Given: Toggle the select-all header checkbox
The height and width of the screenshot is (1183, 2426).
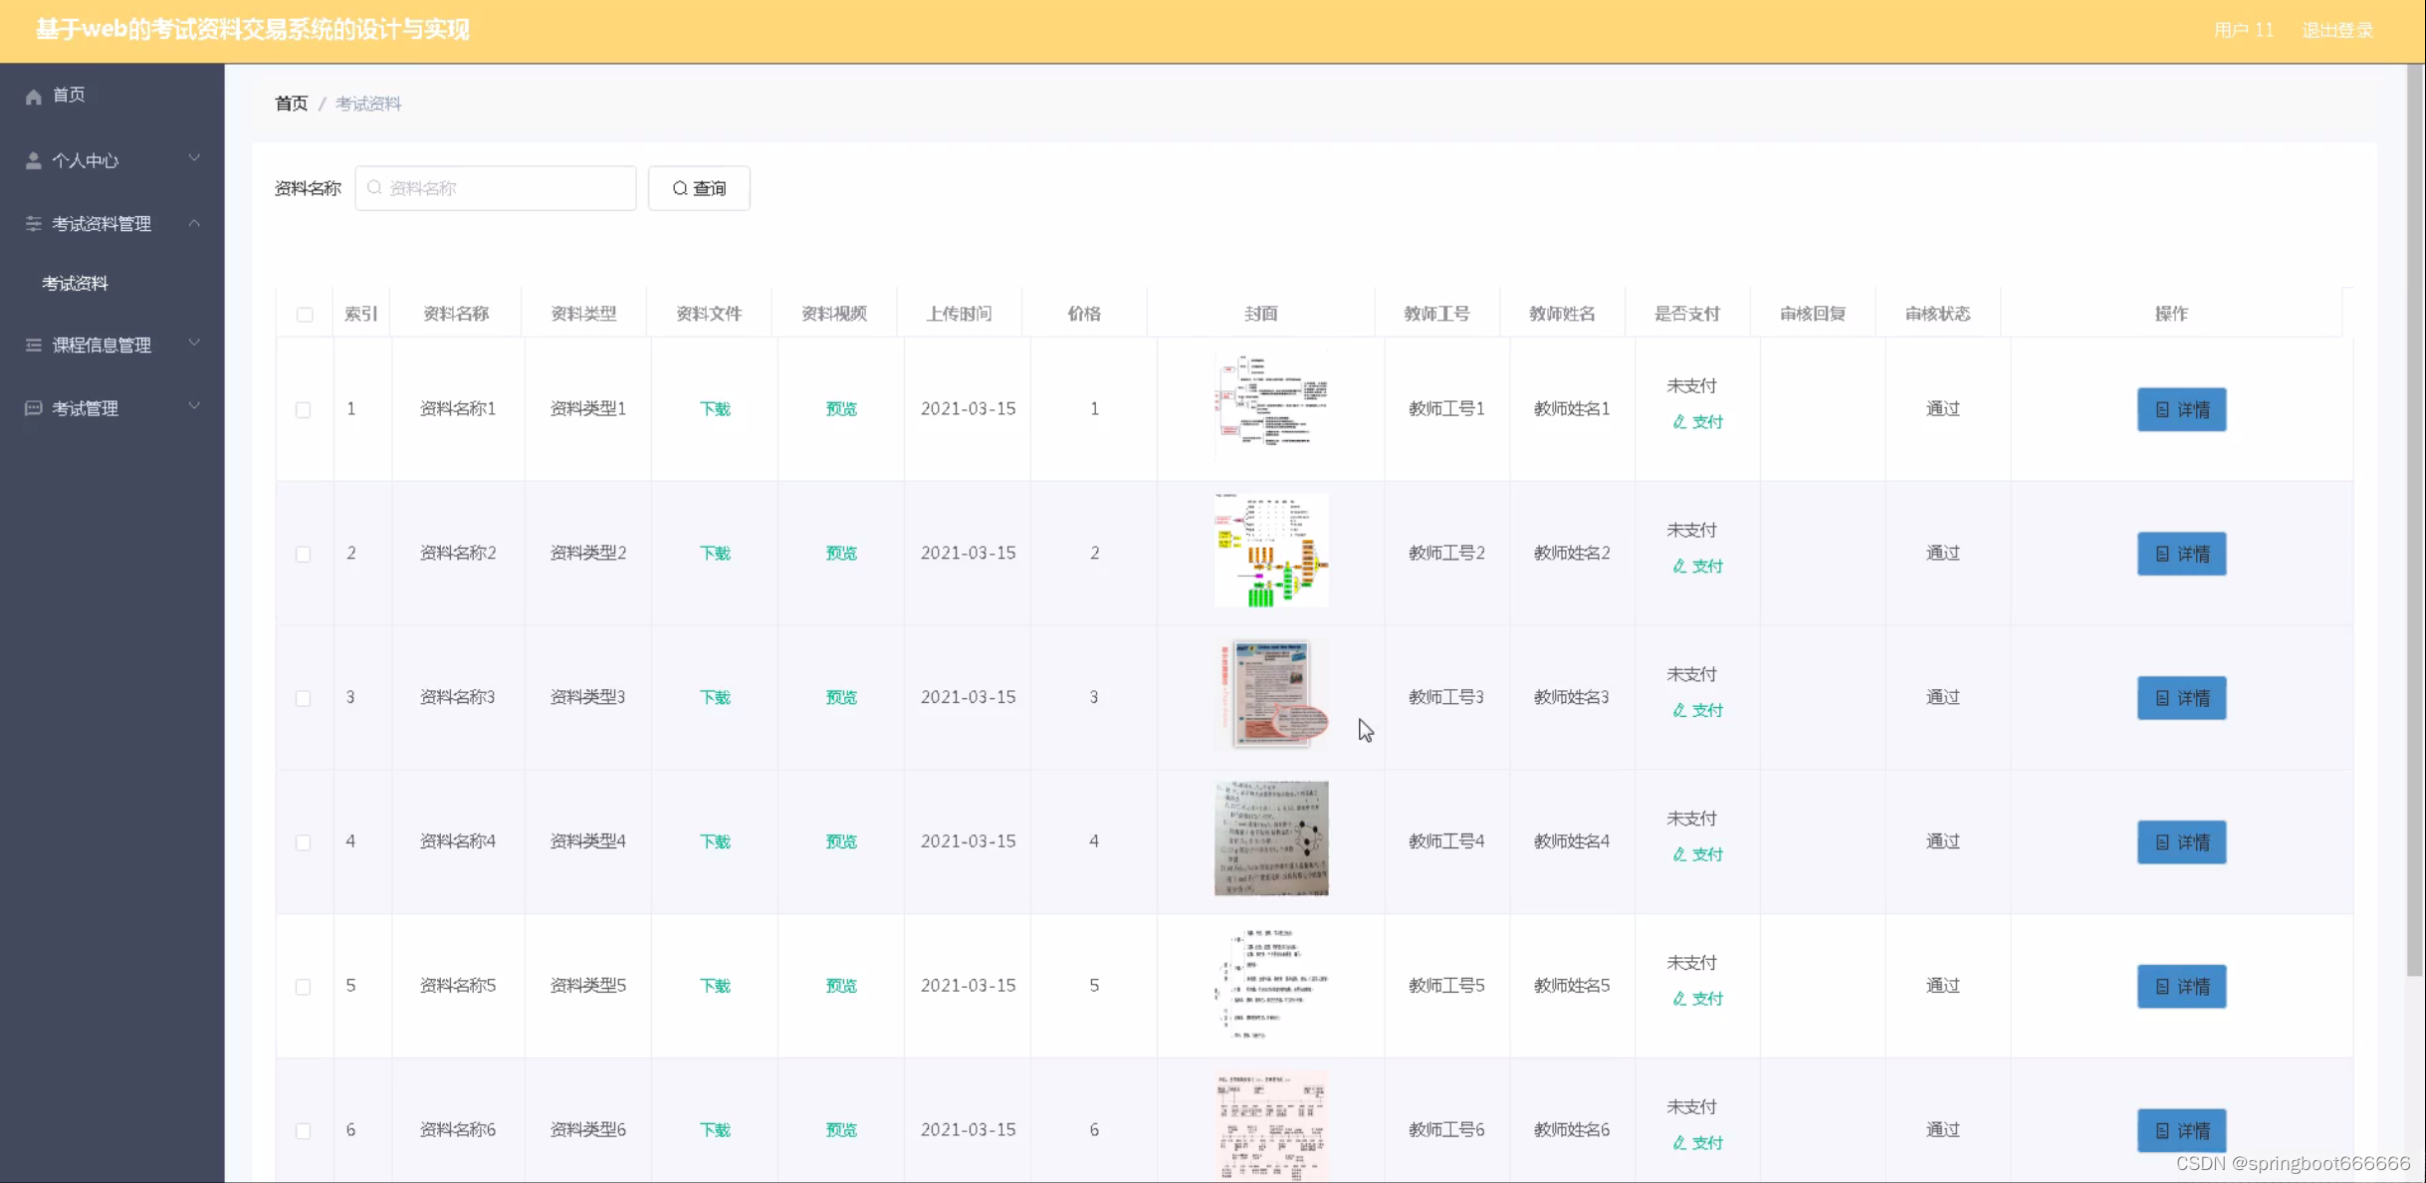Looking at the screenshot, I should (x=305, y=315).
